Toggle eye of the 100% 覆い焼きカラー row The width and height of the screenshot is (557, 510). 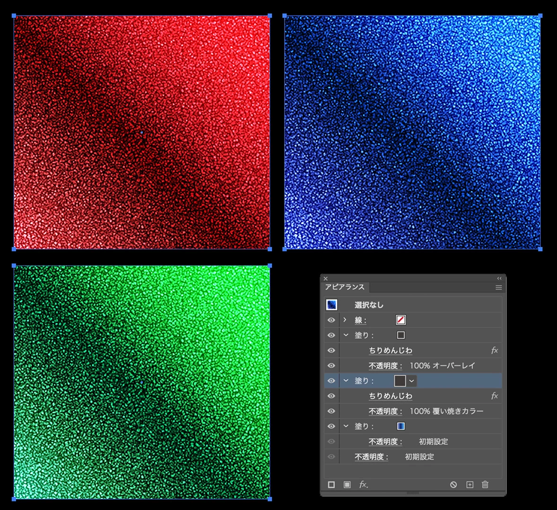click(331, 411)
